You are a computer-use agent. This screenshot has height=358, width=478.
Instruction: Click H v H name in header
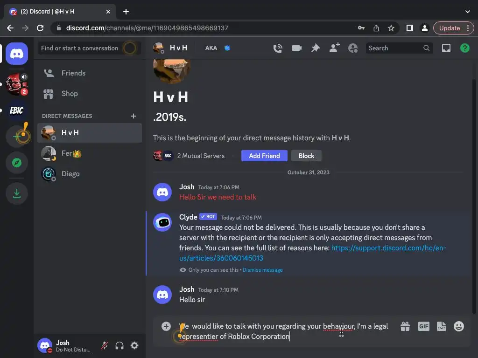coord(178,48)
